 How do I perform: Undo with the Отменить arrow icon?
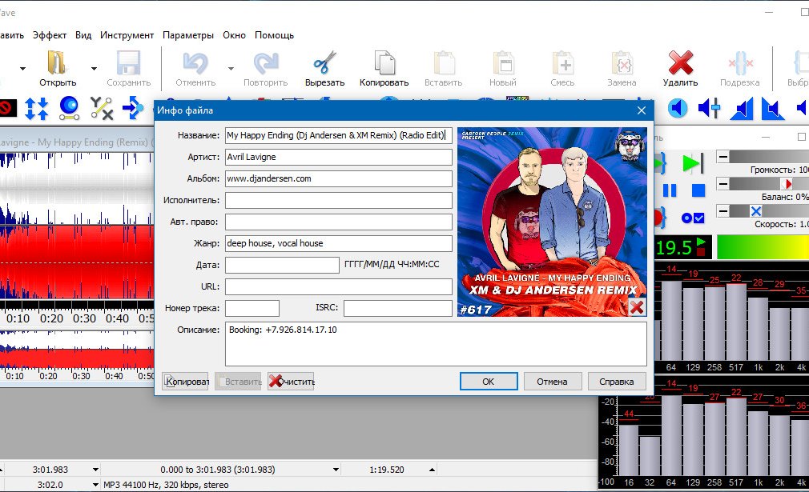click(x=195, y=63)
